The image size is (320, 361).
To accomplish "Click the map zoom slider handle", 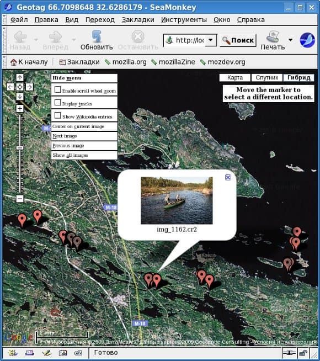I will tap(20, 148).
